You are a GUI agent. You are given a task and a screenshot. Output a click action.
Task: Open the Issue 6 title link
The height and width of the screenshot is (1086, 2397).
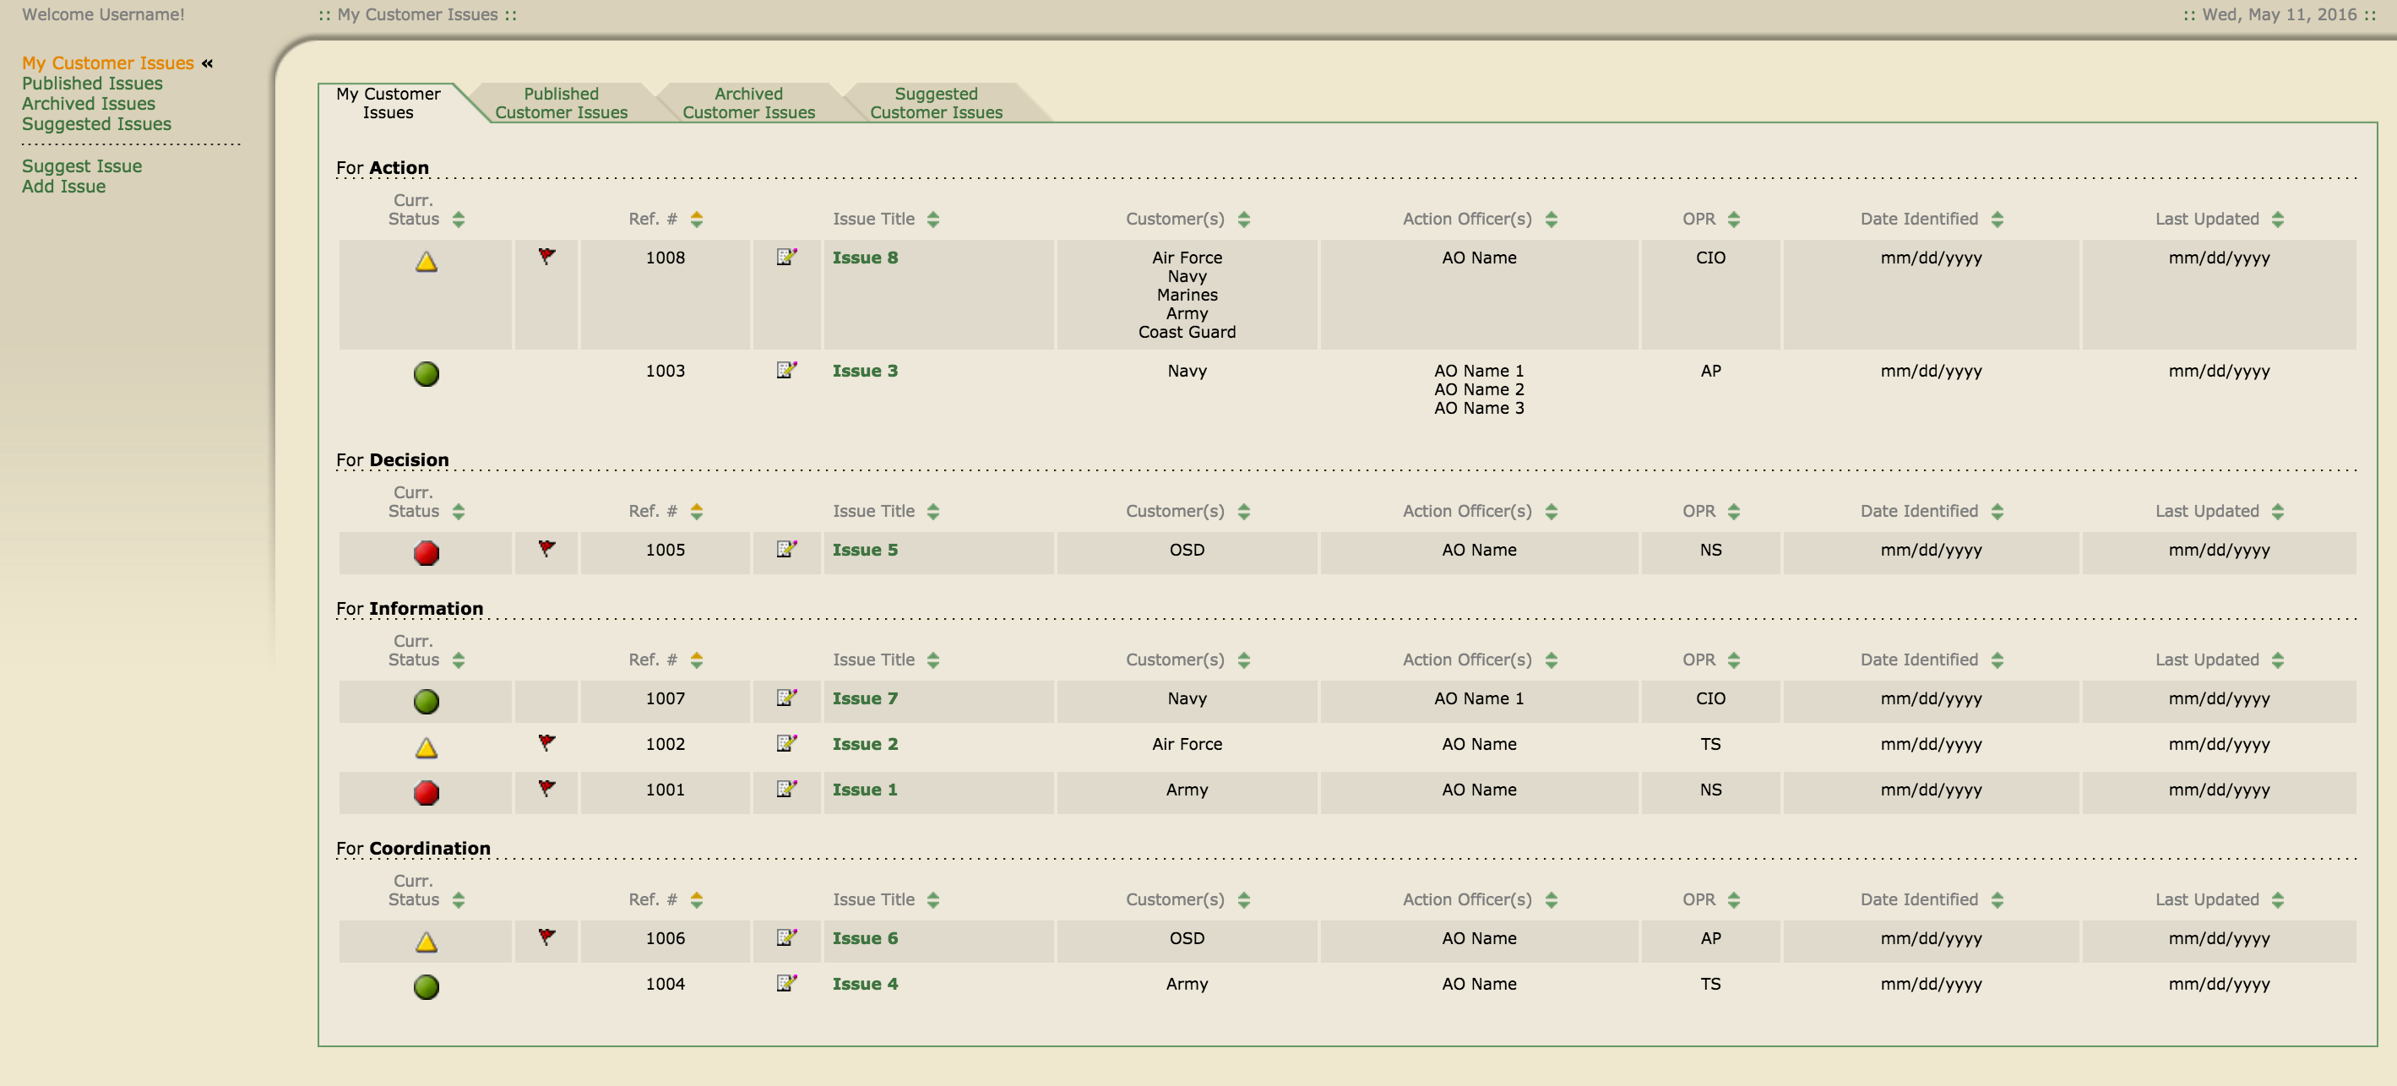point(864,938)
